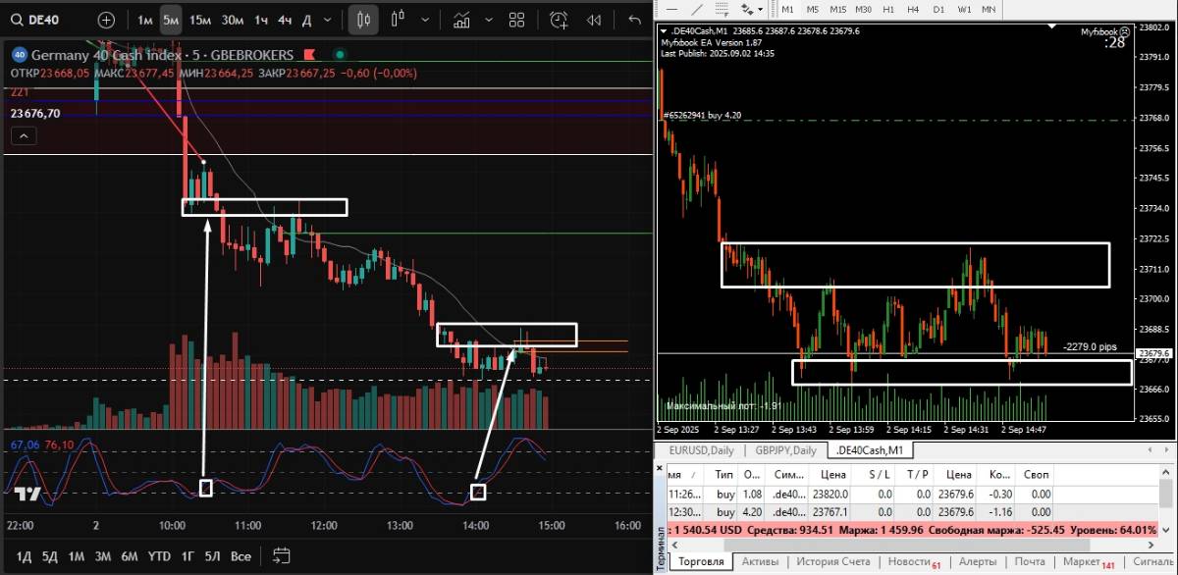Start bar replay with the rewind icon
This screenshot has height=575, width=1178.
[594, 20]
